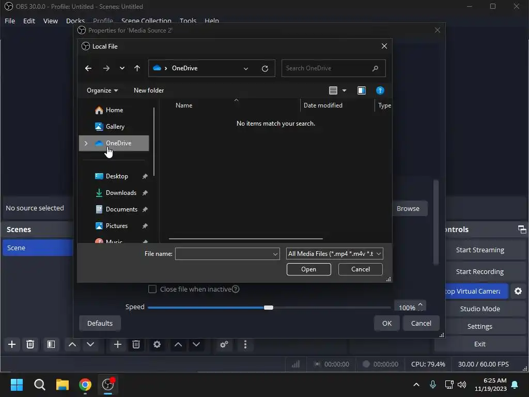The image size is (529, 397).
Task: Increase Speed percentage with up arrow
Action: pyautogui.click(x=421, y=304)
